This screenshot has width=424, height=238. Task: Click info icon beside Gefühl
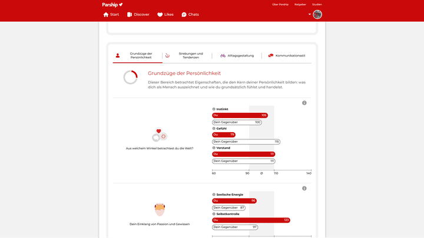[x=214, y=129]
